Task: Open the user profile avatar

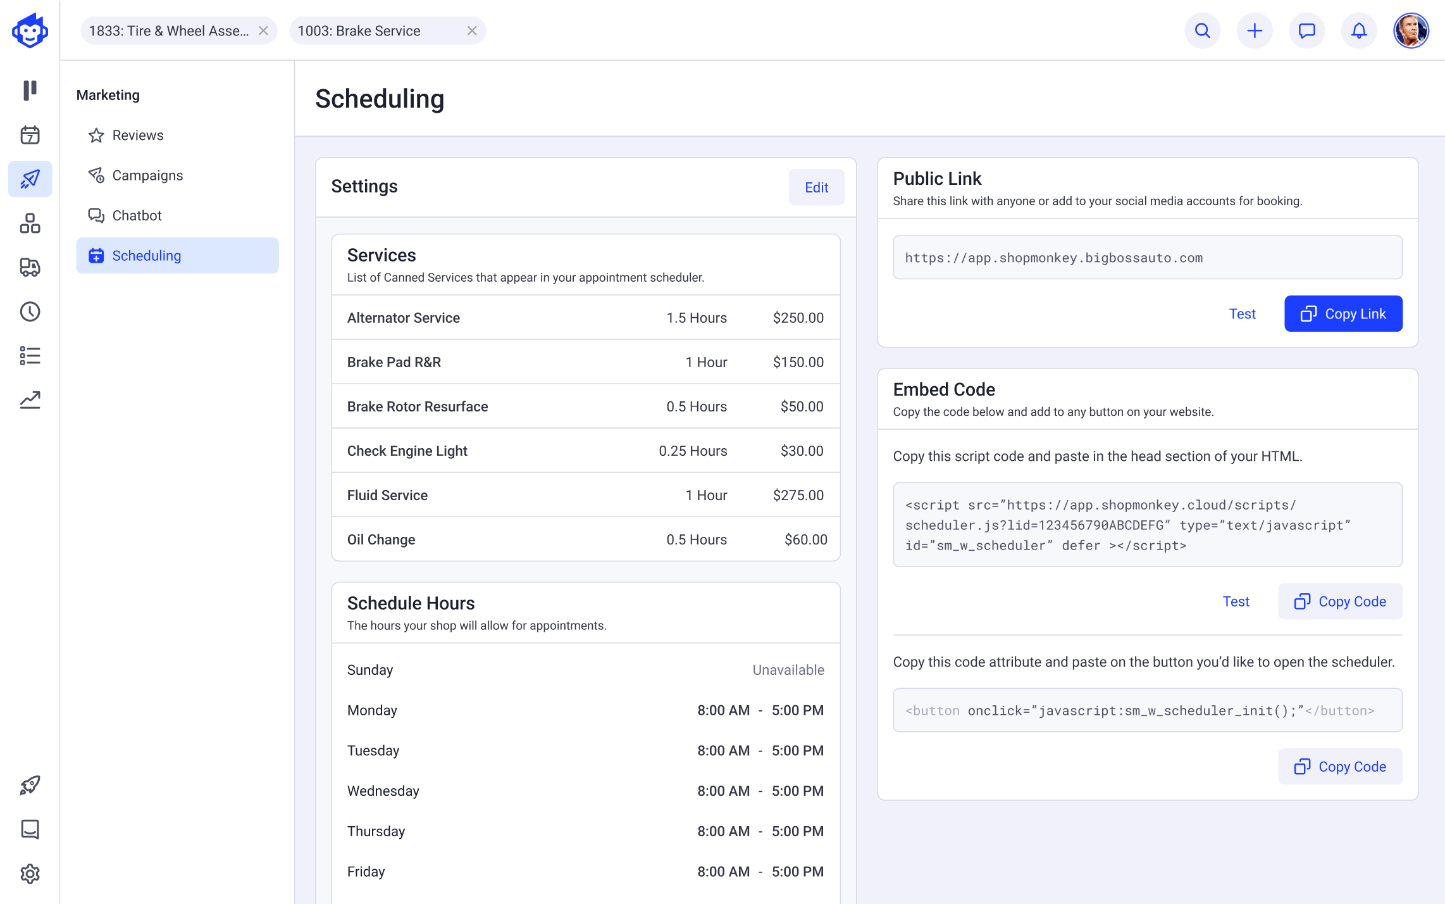Action: (1411, 30)
